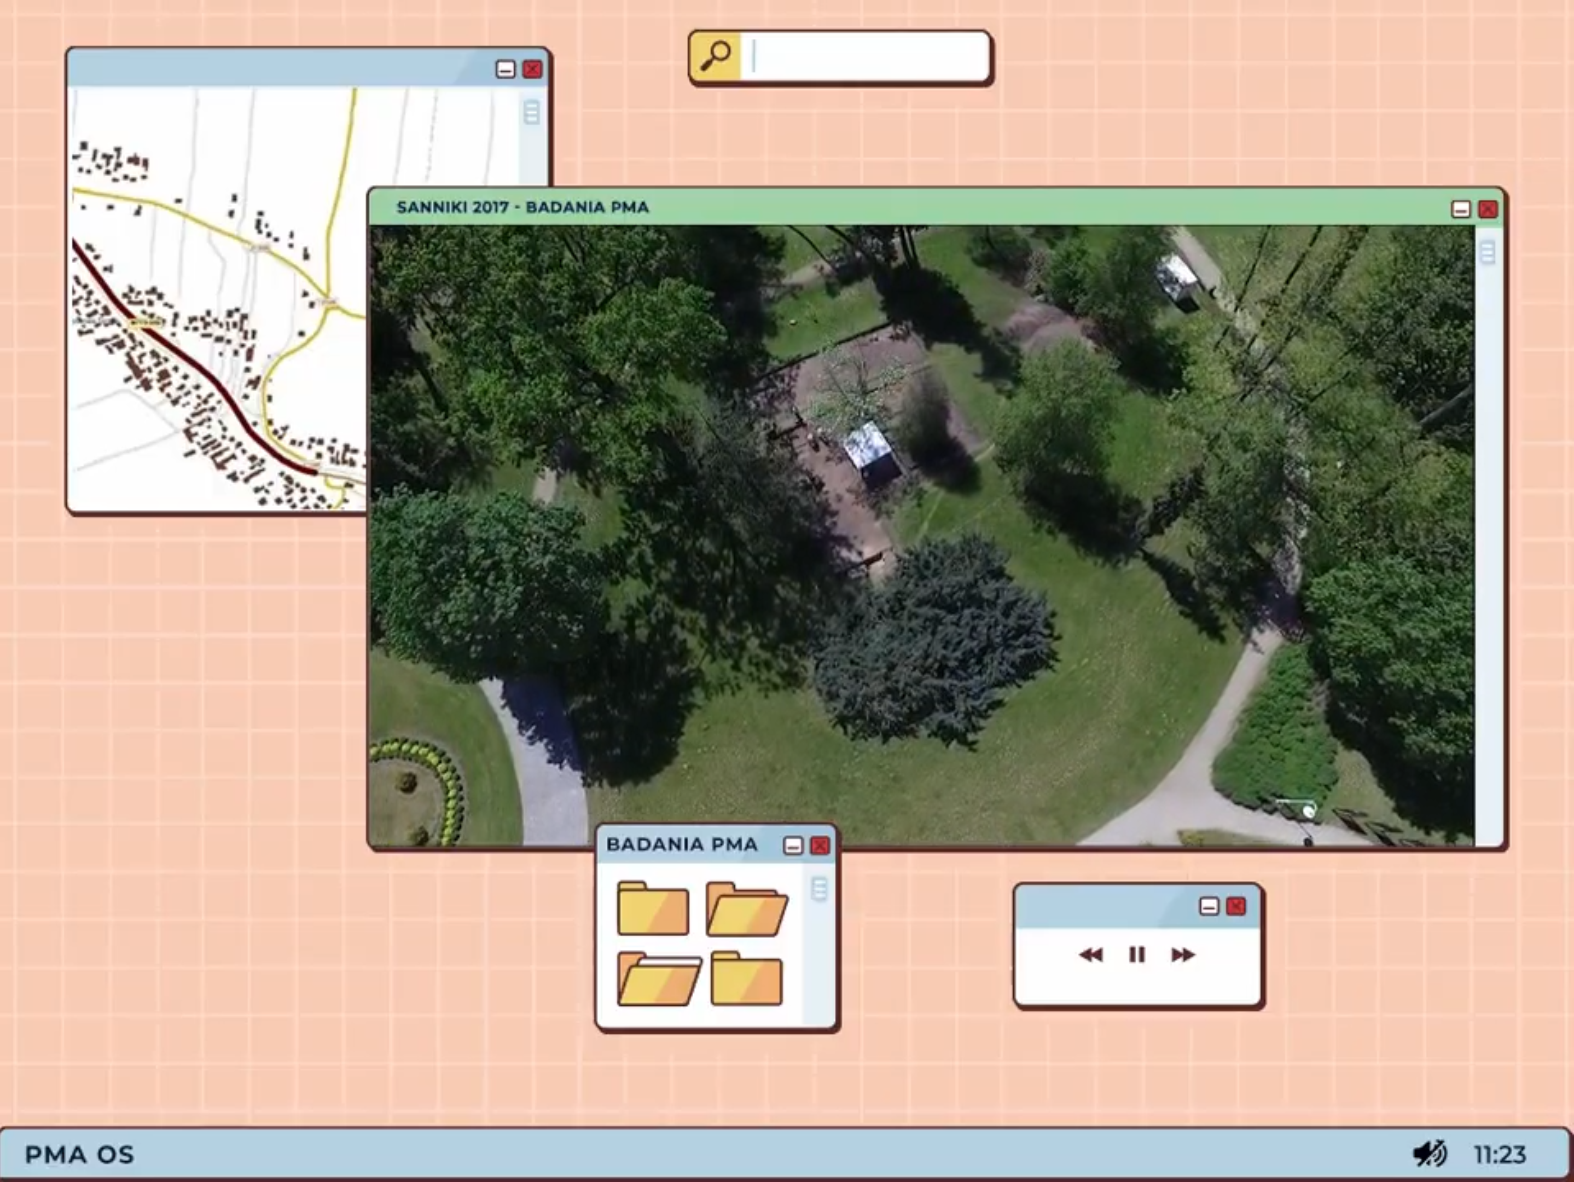Image resolution: width=1574 pixels, height=1182 pixels.
Task: Close the map window
Action: [532, 69]
